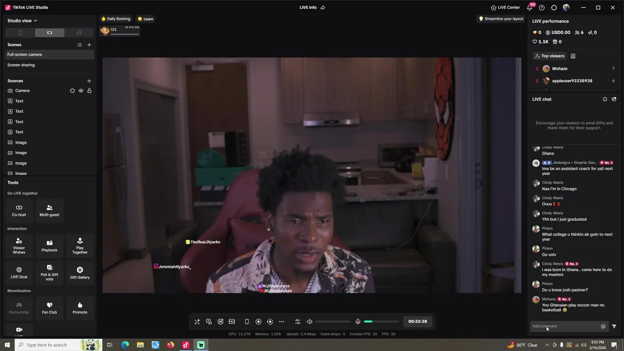Click viewer appleuser93338938 in Top viewers

point(572,81)
